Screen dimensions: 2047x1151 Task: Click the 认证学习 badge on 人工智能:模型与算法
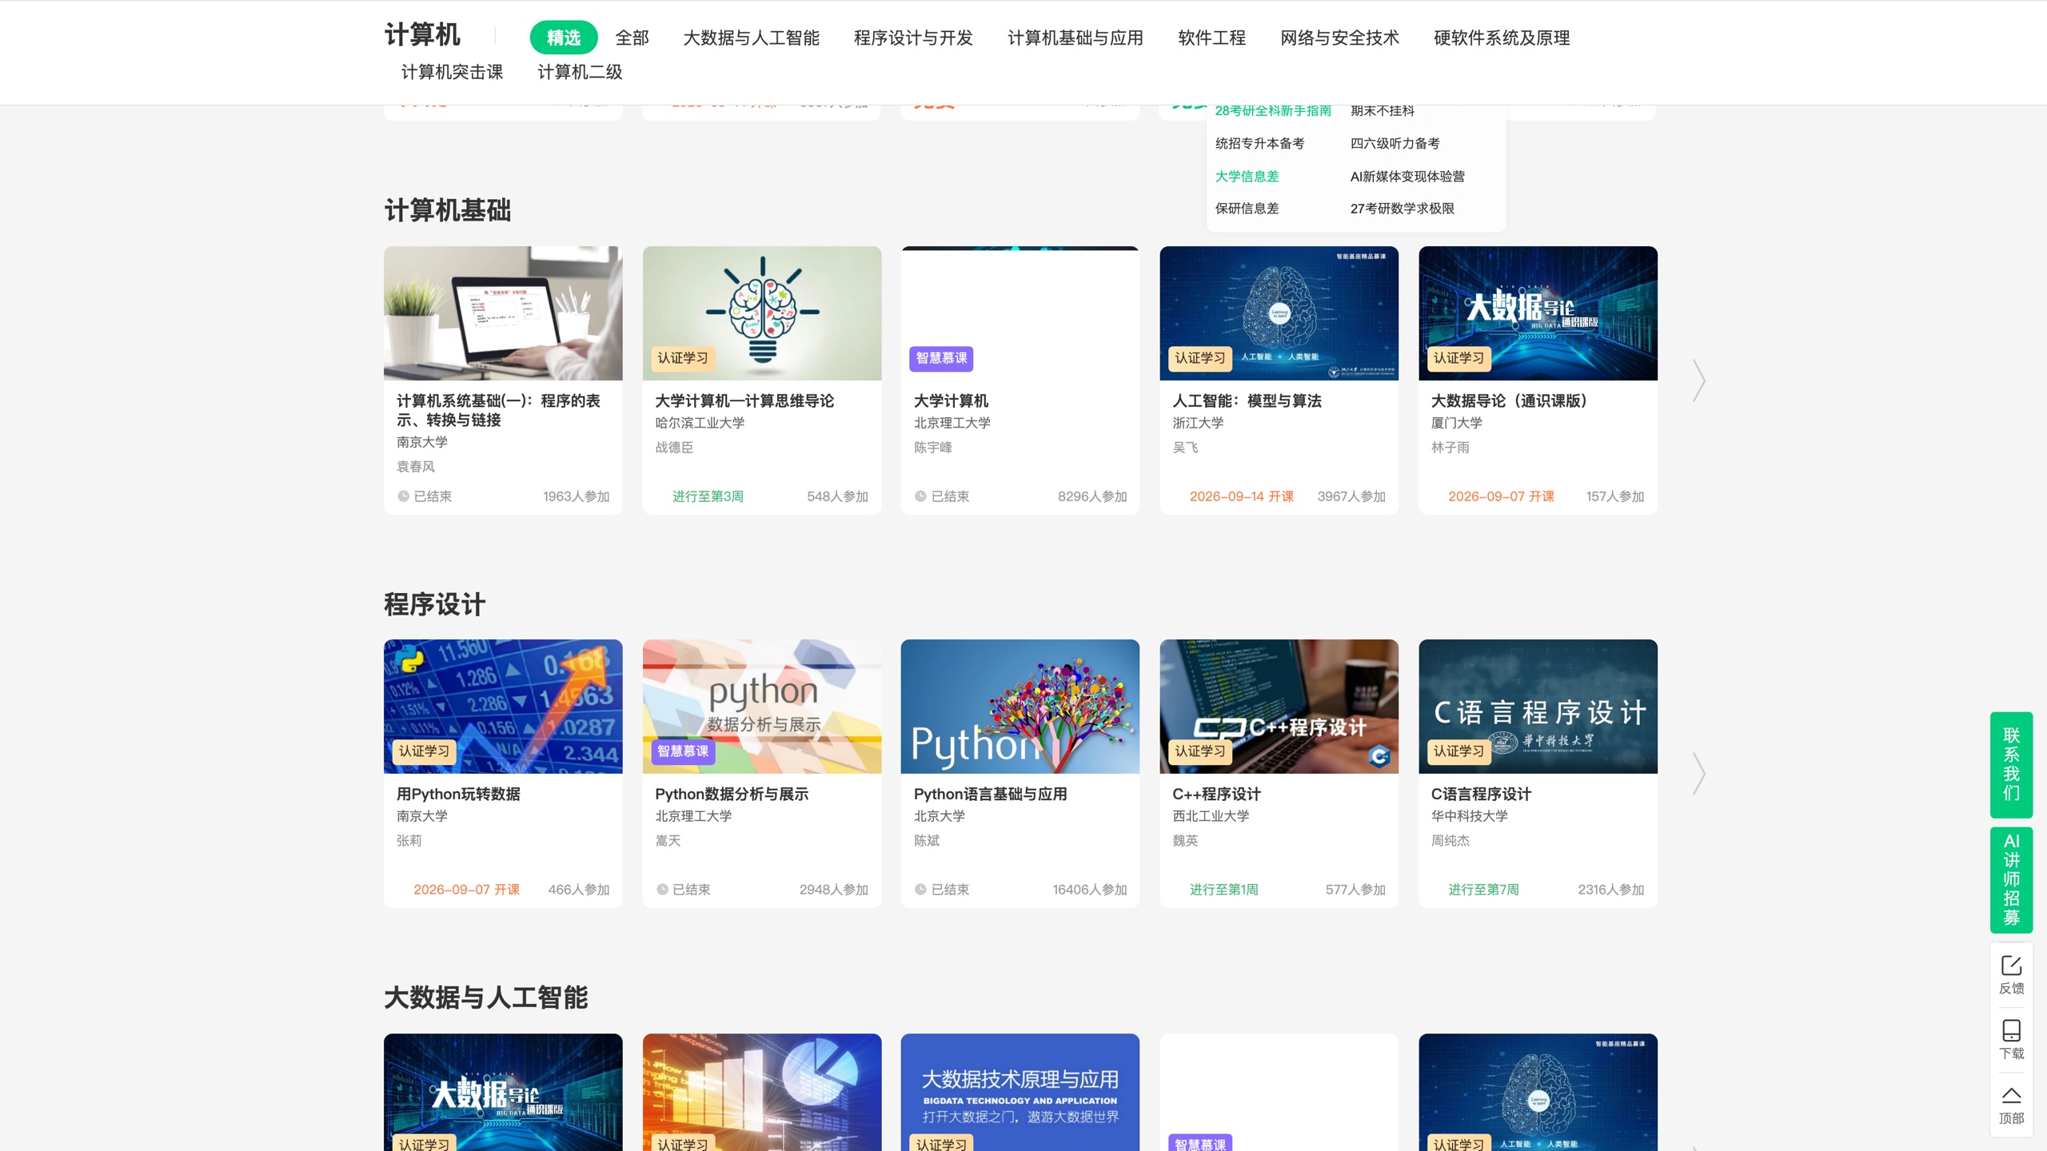click(x=1199, y=358)
